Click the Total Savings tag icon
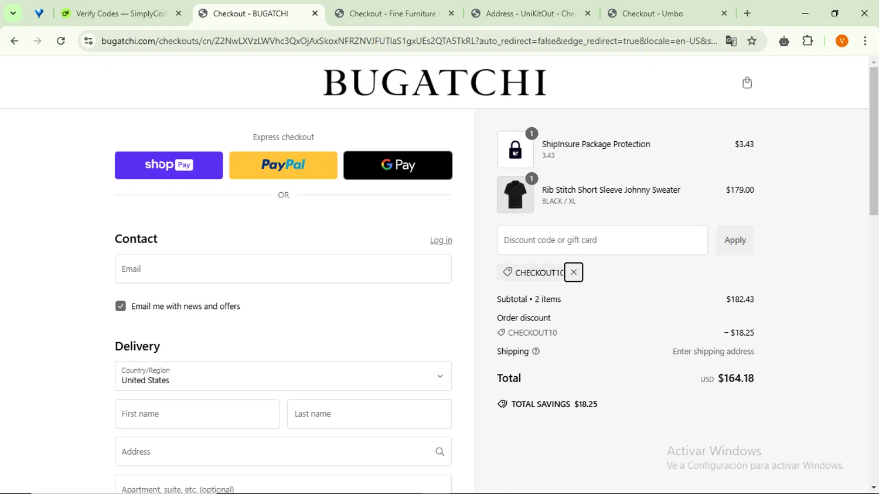The image size is (879, 494). [x=502, y=404]
